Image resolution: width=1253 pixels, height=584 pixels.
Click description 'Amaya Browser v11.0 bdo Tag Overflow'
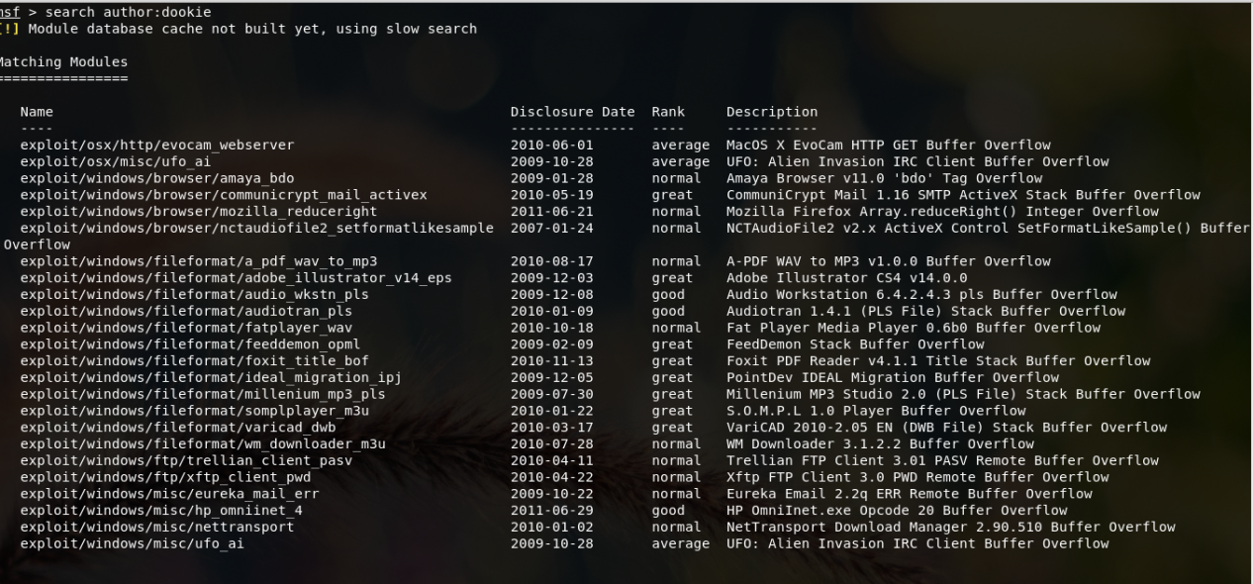coord(885,178)
